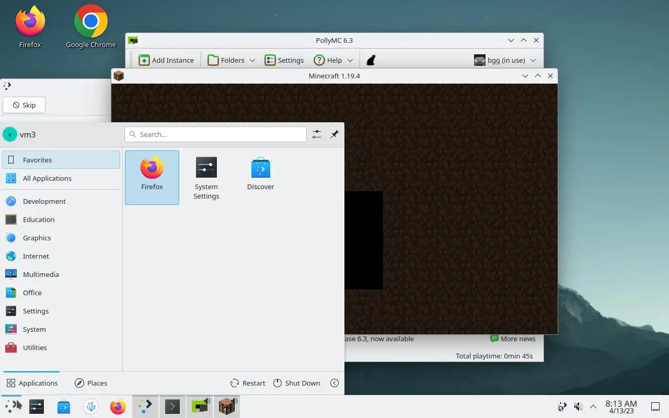
Task: Pin the application launcher open
Action: [x=334, y=134]
